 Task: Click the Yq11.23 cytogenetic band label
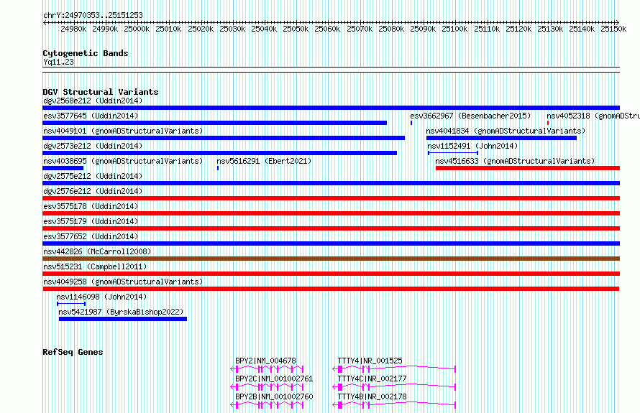point(58,62)
